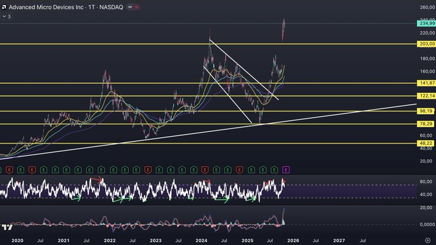Image resolution: width=436 pixels, height=245 pixels.
Task: Select the horizontal line label 141,87
Action: click(426, 83)
